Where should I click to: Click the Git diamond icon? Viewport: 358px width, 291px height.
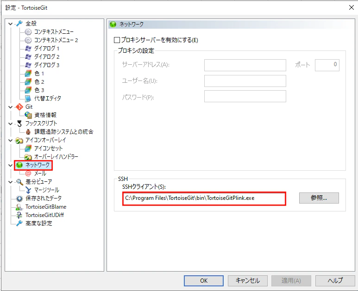click(19, 107)
